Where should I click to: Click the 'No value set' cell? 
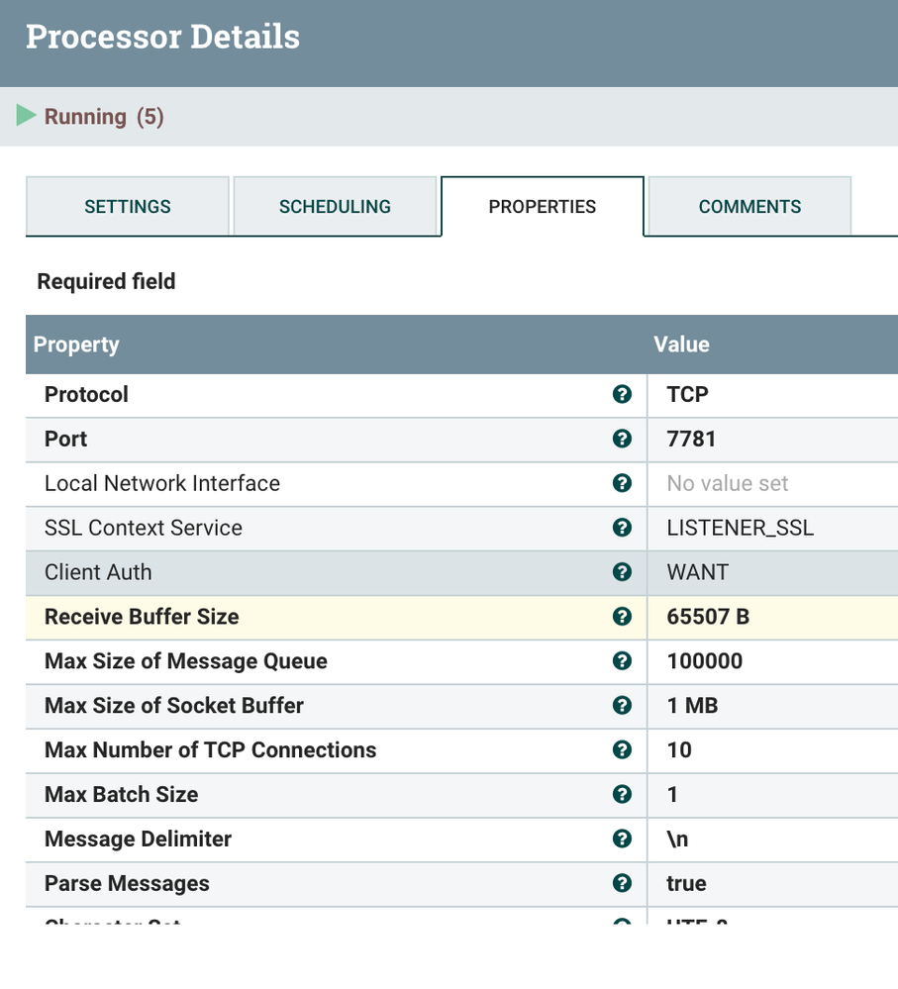click(727, 483)
